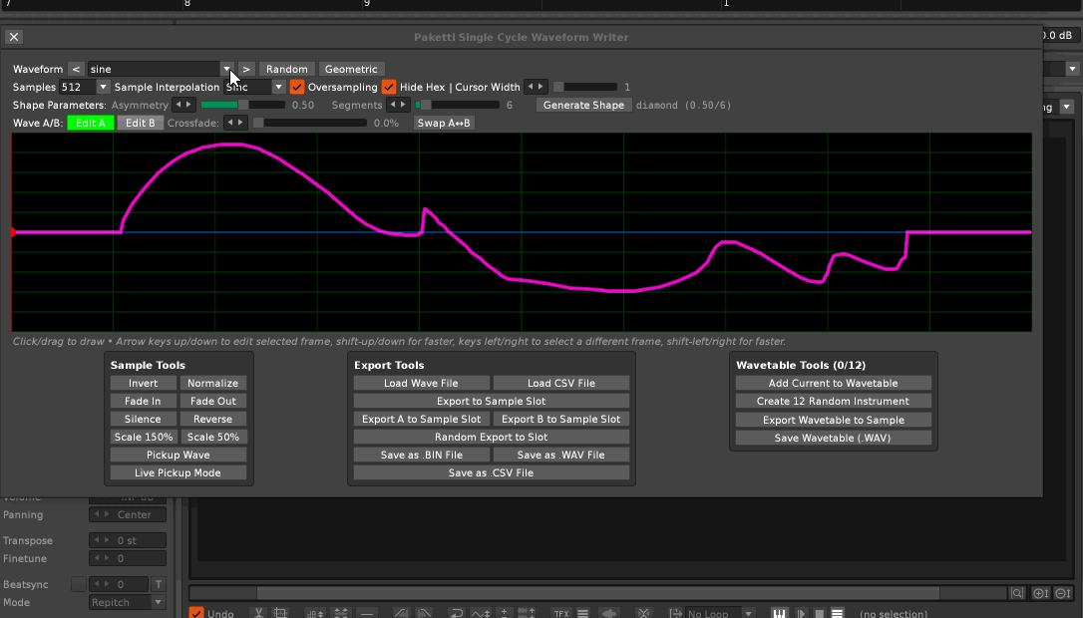The width and height of the screenshot is (1083, 618).
Task: Click the zoom-in icon beside the scrollbar
Action: pos(1040,593)
